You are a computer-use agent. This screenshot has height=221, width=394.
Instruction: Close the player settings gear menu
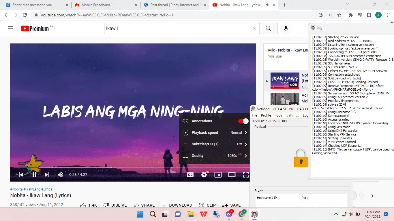[204, 175]
